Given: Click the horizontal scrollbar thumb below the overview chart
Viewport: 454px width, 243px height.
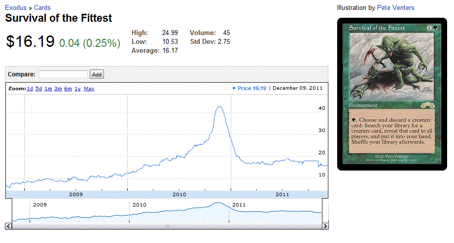Looking at the screenshot, I should tap(167, 226).
